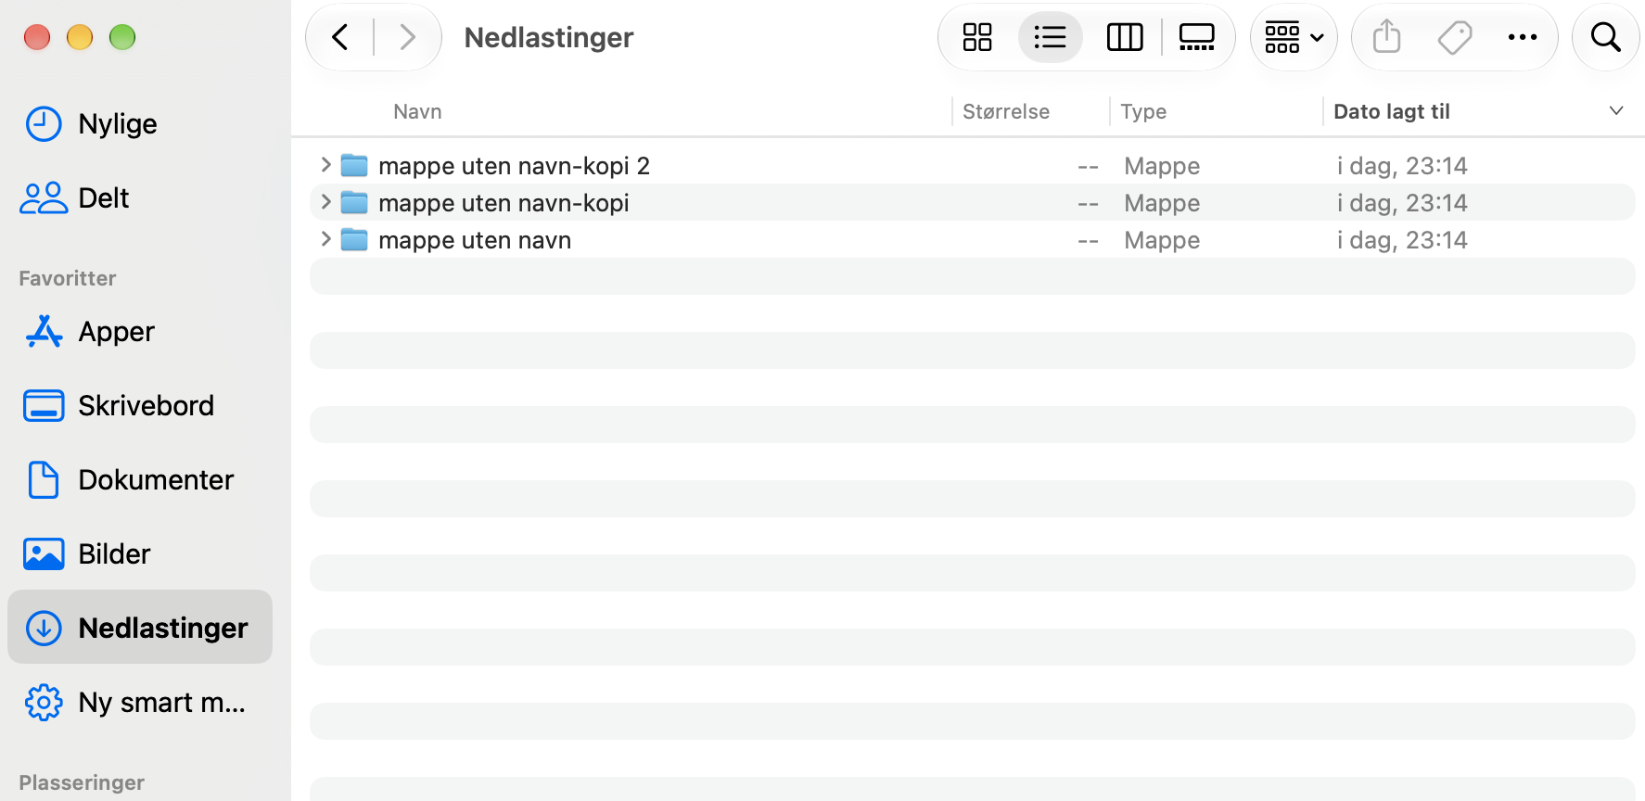This screenshot has height=801, width=1645.
Task: Go forward to the next folder
Action: pos(407,37)
